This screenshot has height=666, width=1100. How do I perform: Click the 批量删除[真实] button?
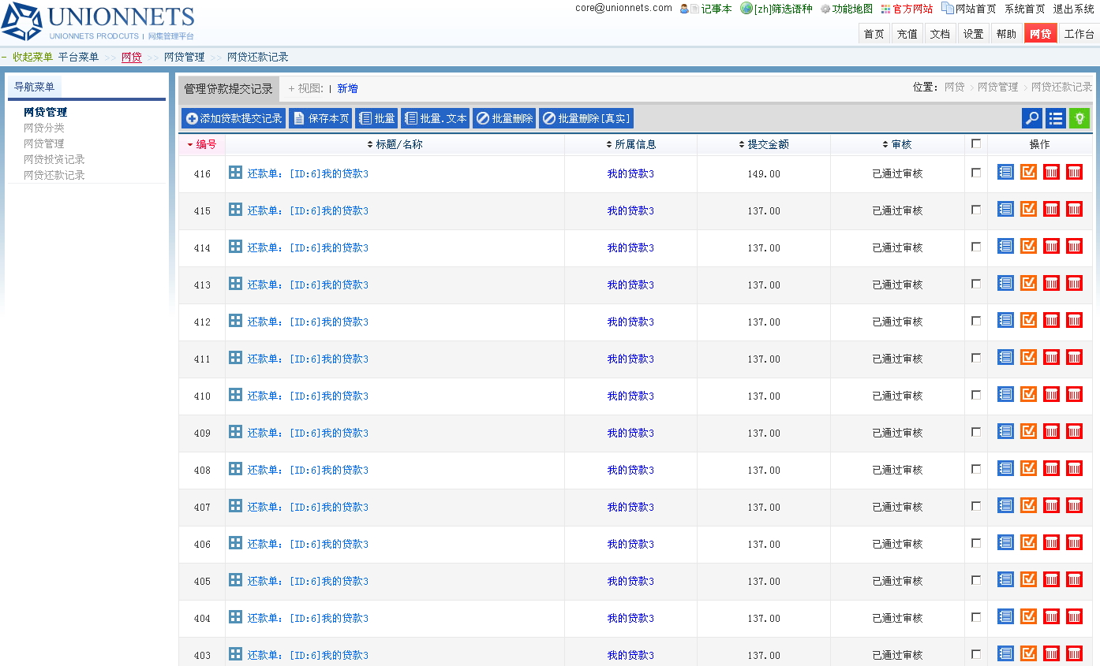pos(586,118)
